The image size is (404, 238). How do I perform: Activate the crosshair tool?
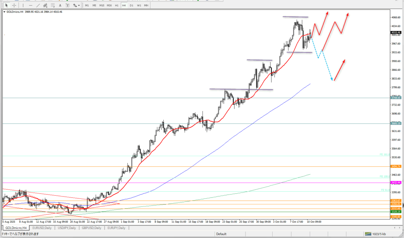point(14,5)
